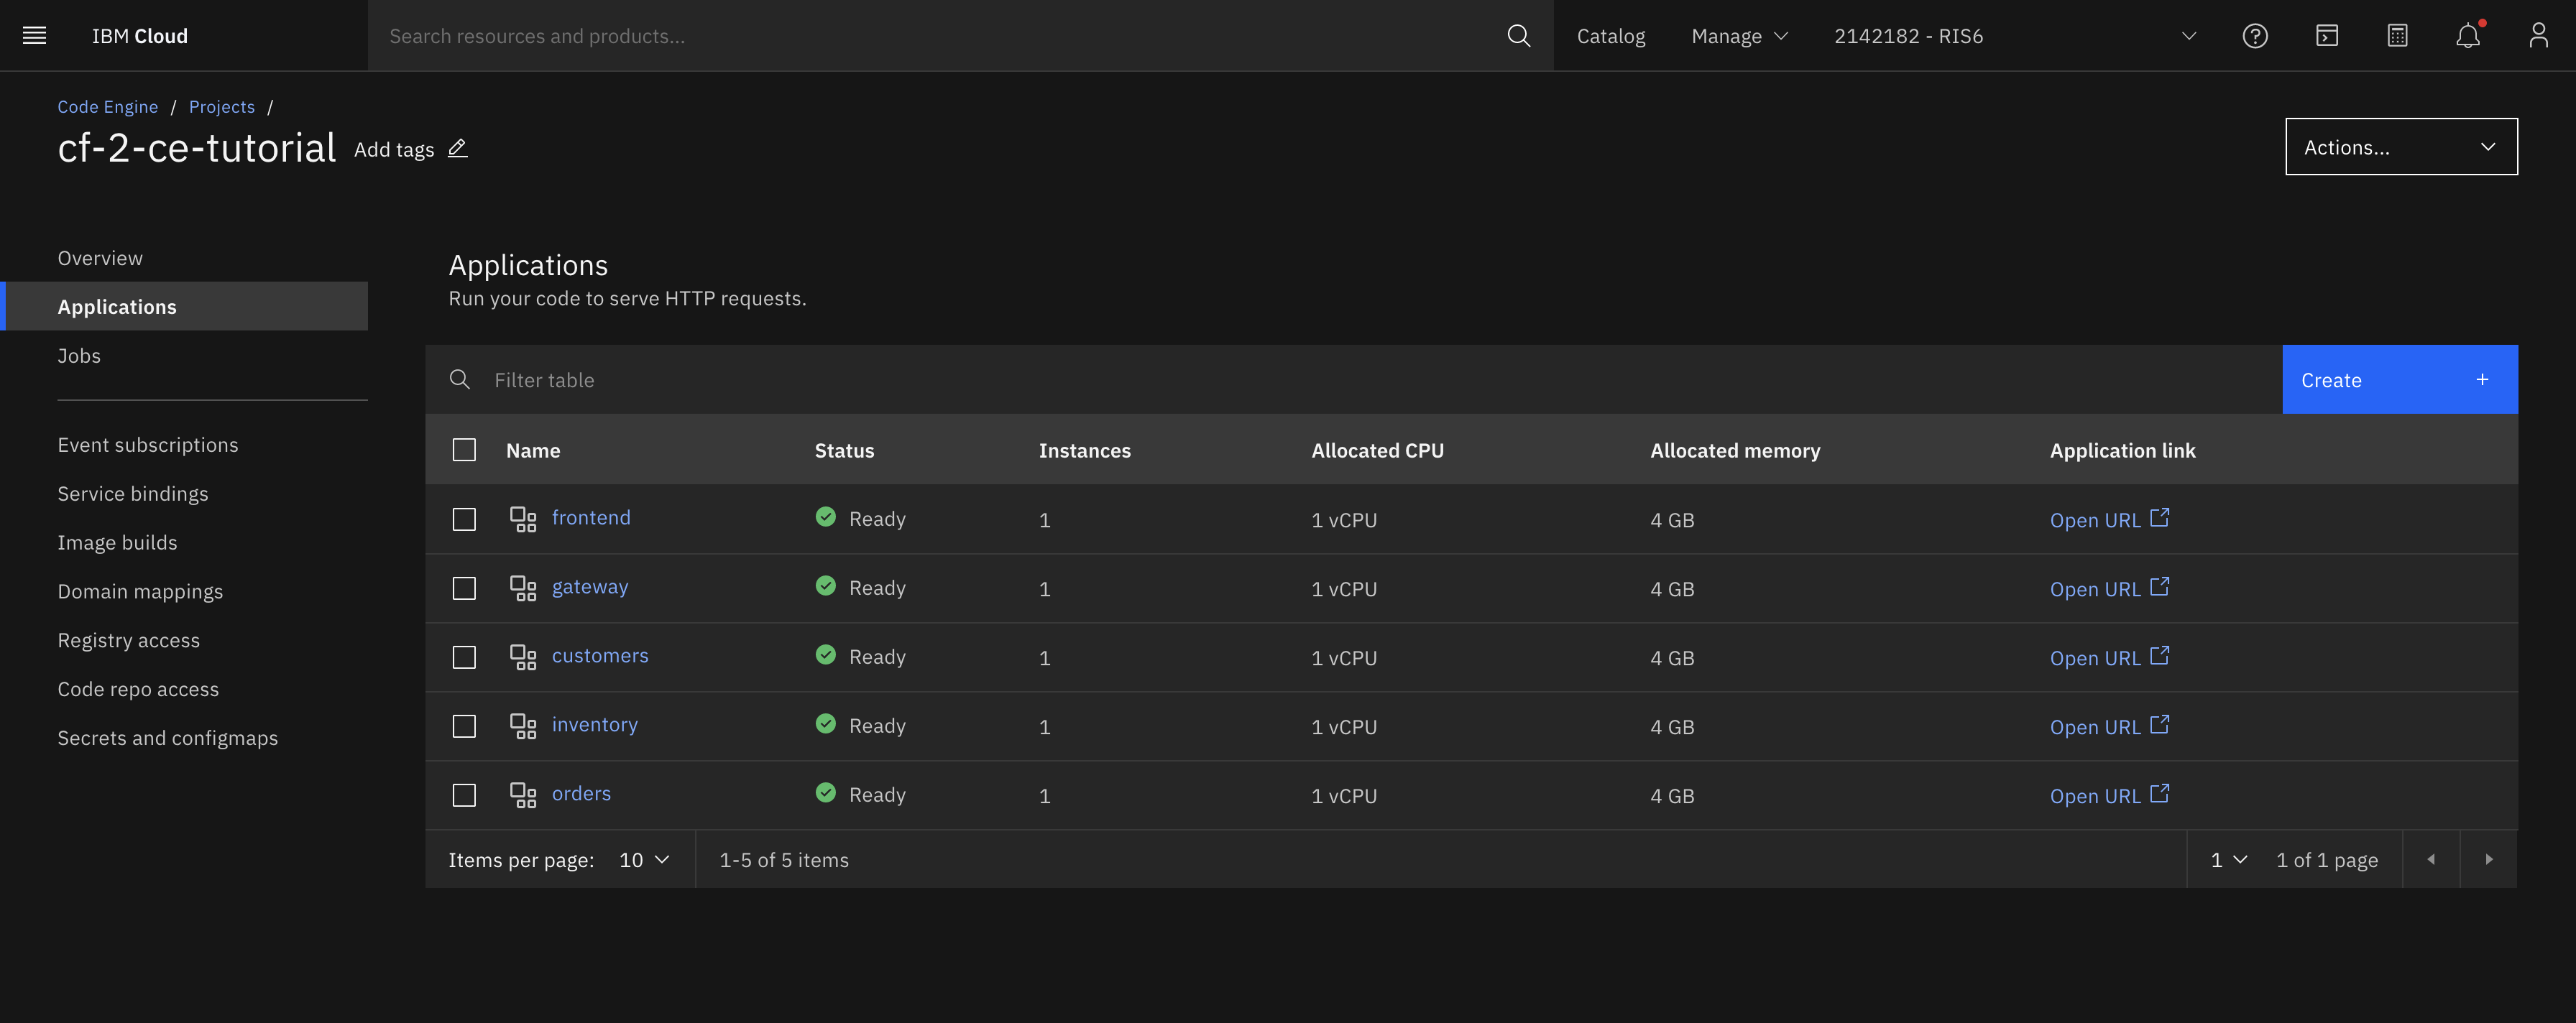Image resolution: width=2576 pixels, height=1023 pixels.
Task: Tick the frontend row checkbox
Action: (464, 519)
